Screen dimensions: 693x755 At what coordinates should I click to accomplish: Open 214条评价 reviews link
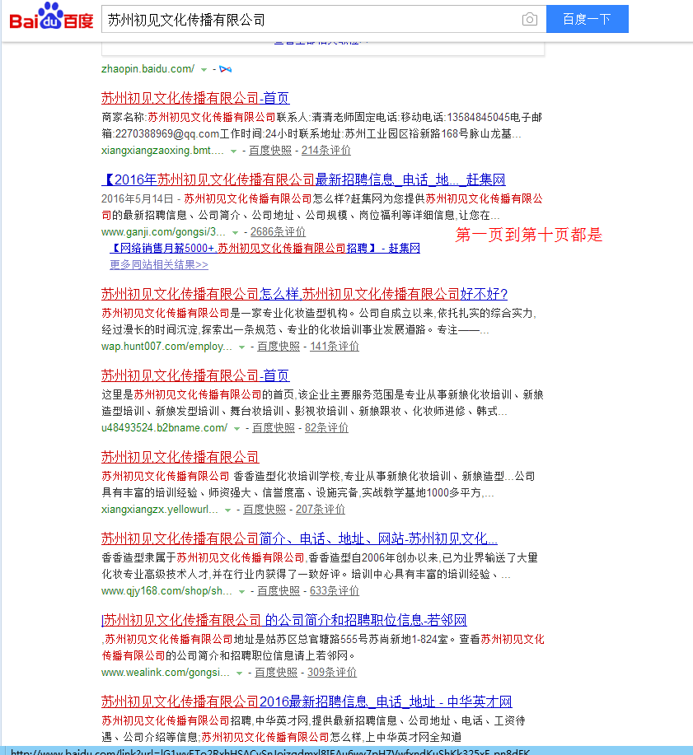(325, 150)
